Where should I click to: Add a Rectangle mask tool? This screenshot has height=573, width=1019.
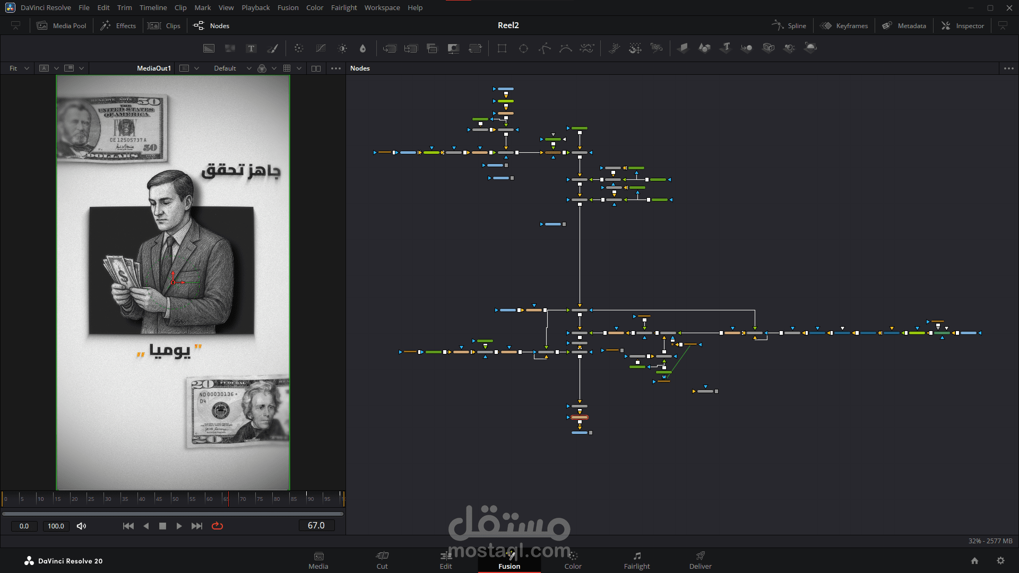point(502,48)
